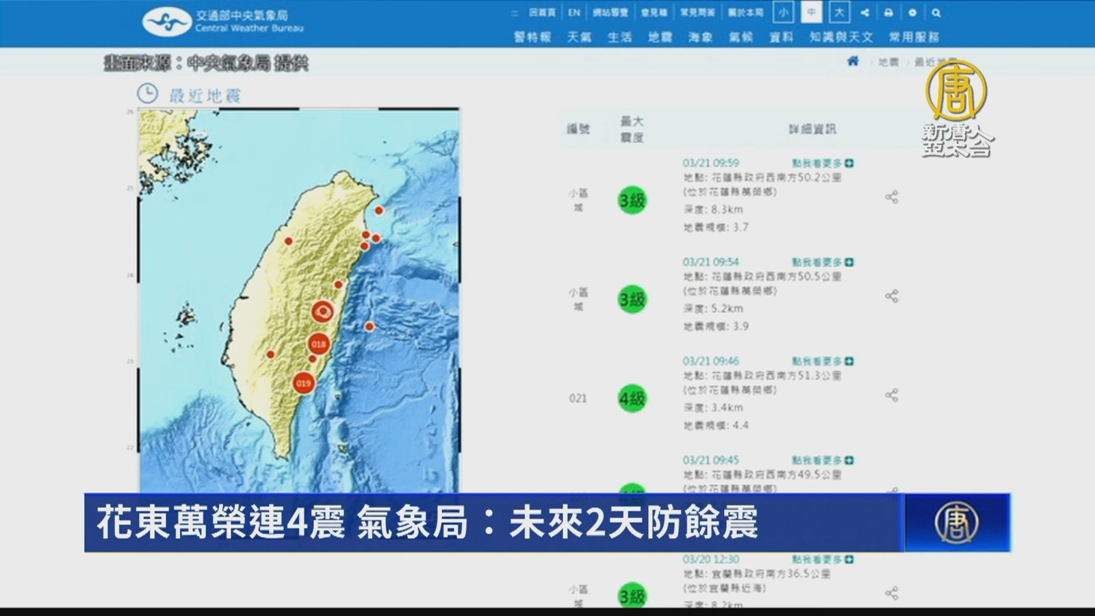Click the home breadcrumb icon

click(853, 62)
